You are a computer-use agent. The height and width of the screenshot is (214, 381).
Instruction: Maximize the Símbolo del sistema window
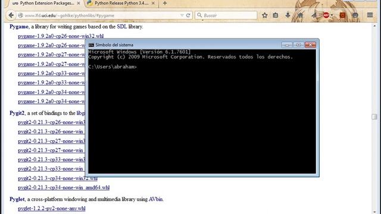pyautogui.click(x=298, y=45)
